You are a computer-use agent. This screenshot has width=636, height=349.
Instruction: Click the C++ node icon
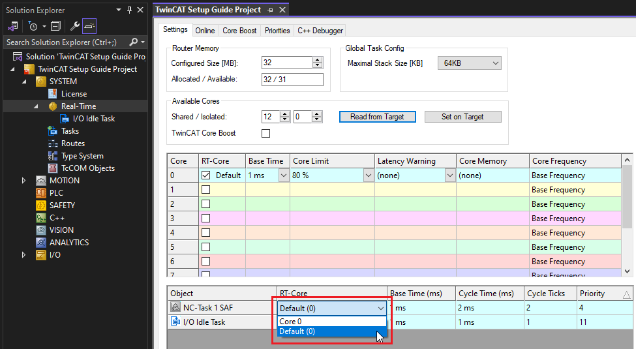coord(40,217)
